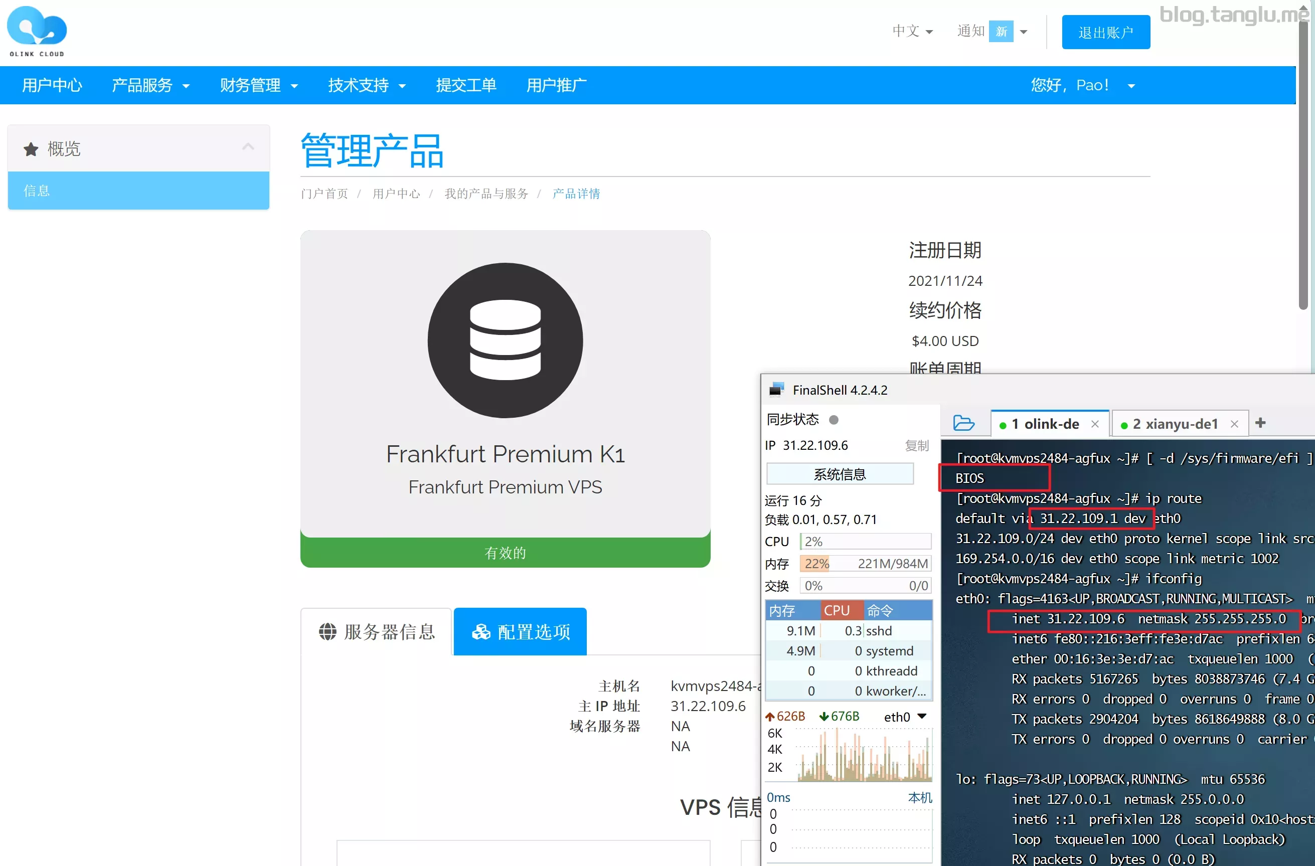1315x866 pixels.
Task: Click the sync status indicator dot
Action: (x=834, y=420)
